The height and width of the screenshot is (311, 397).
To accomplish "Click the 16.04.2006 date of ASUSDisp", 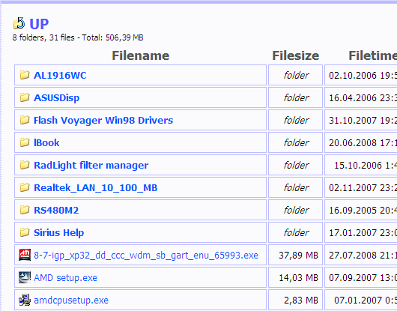I will coord(363,97).
